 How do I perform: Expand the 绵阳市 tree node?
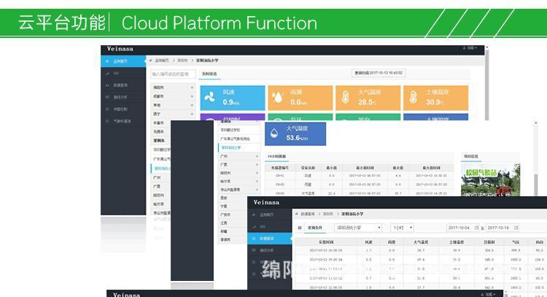coord(193,87)
